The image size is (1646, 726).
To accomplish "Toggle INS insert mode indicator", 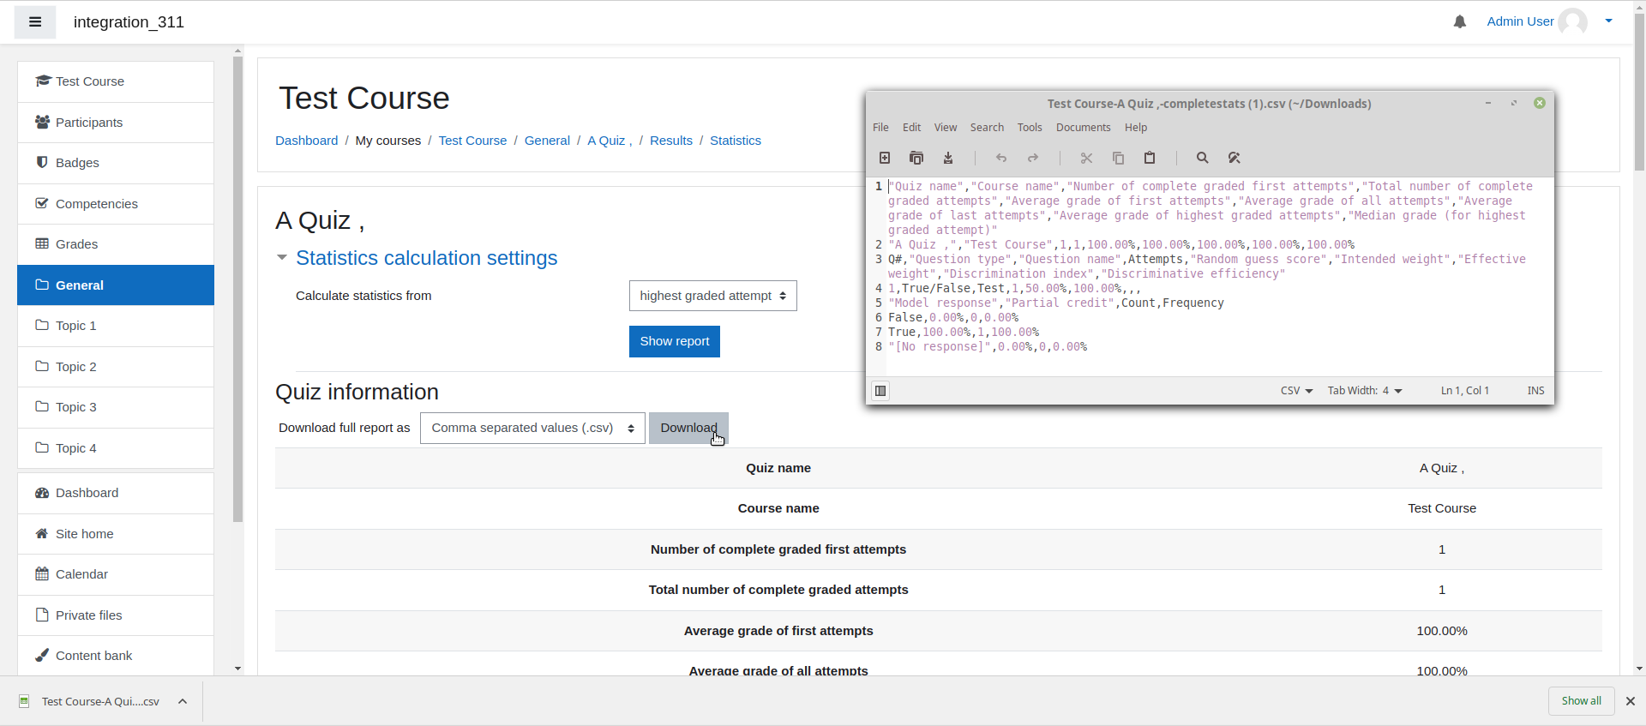I will [x=1535, y=391].
